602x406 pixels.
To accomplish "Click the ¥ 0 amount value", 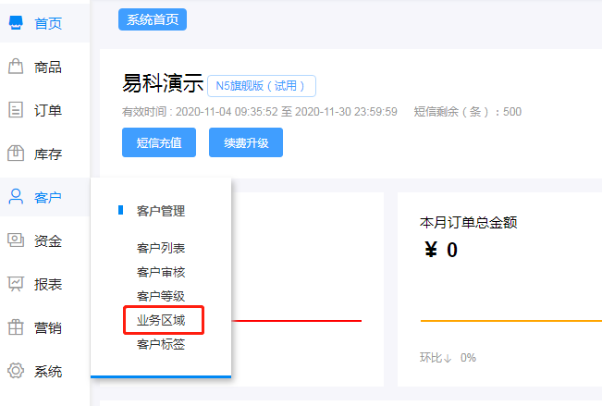I will [441, 250].
